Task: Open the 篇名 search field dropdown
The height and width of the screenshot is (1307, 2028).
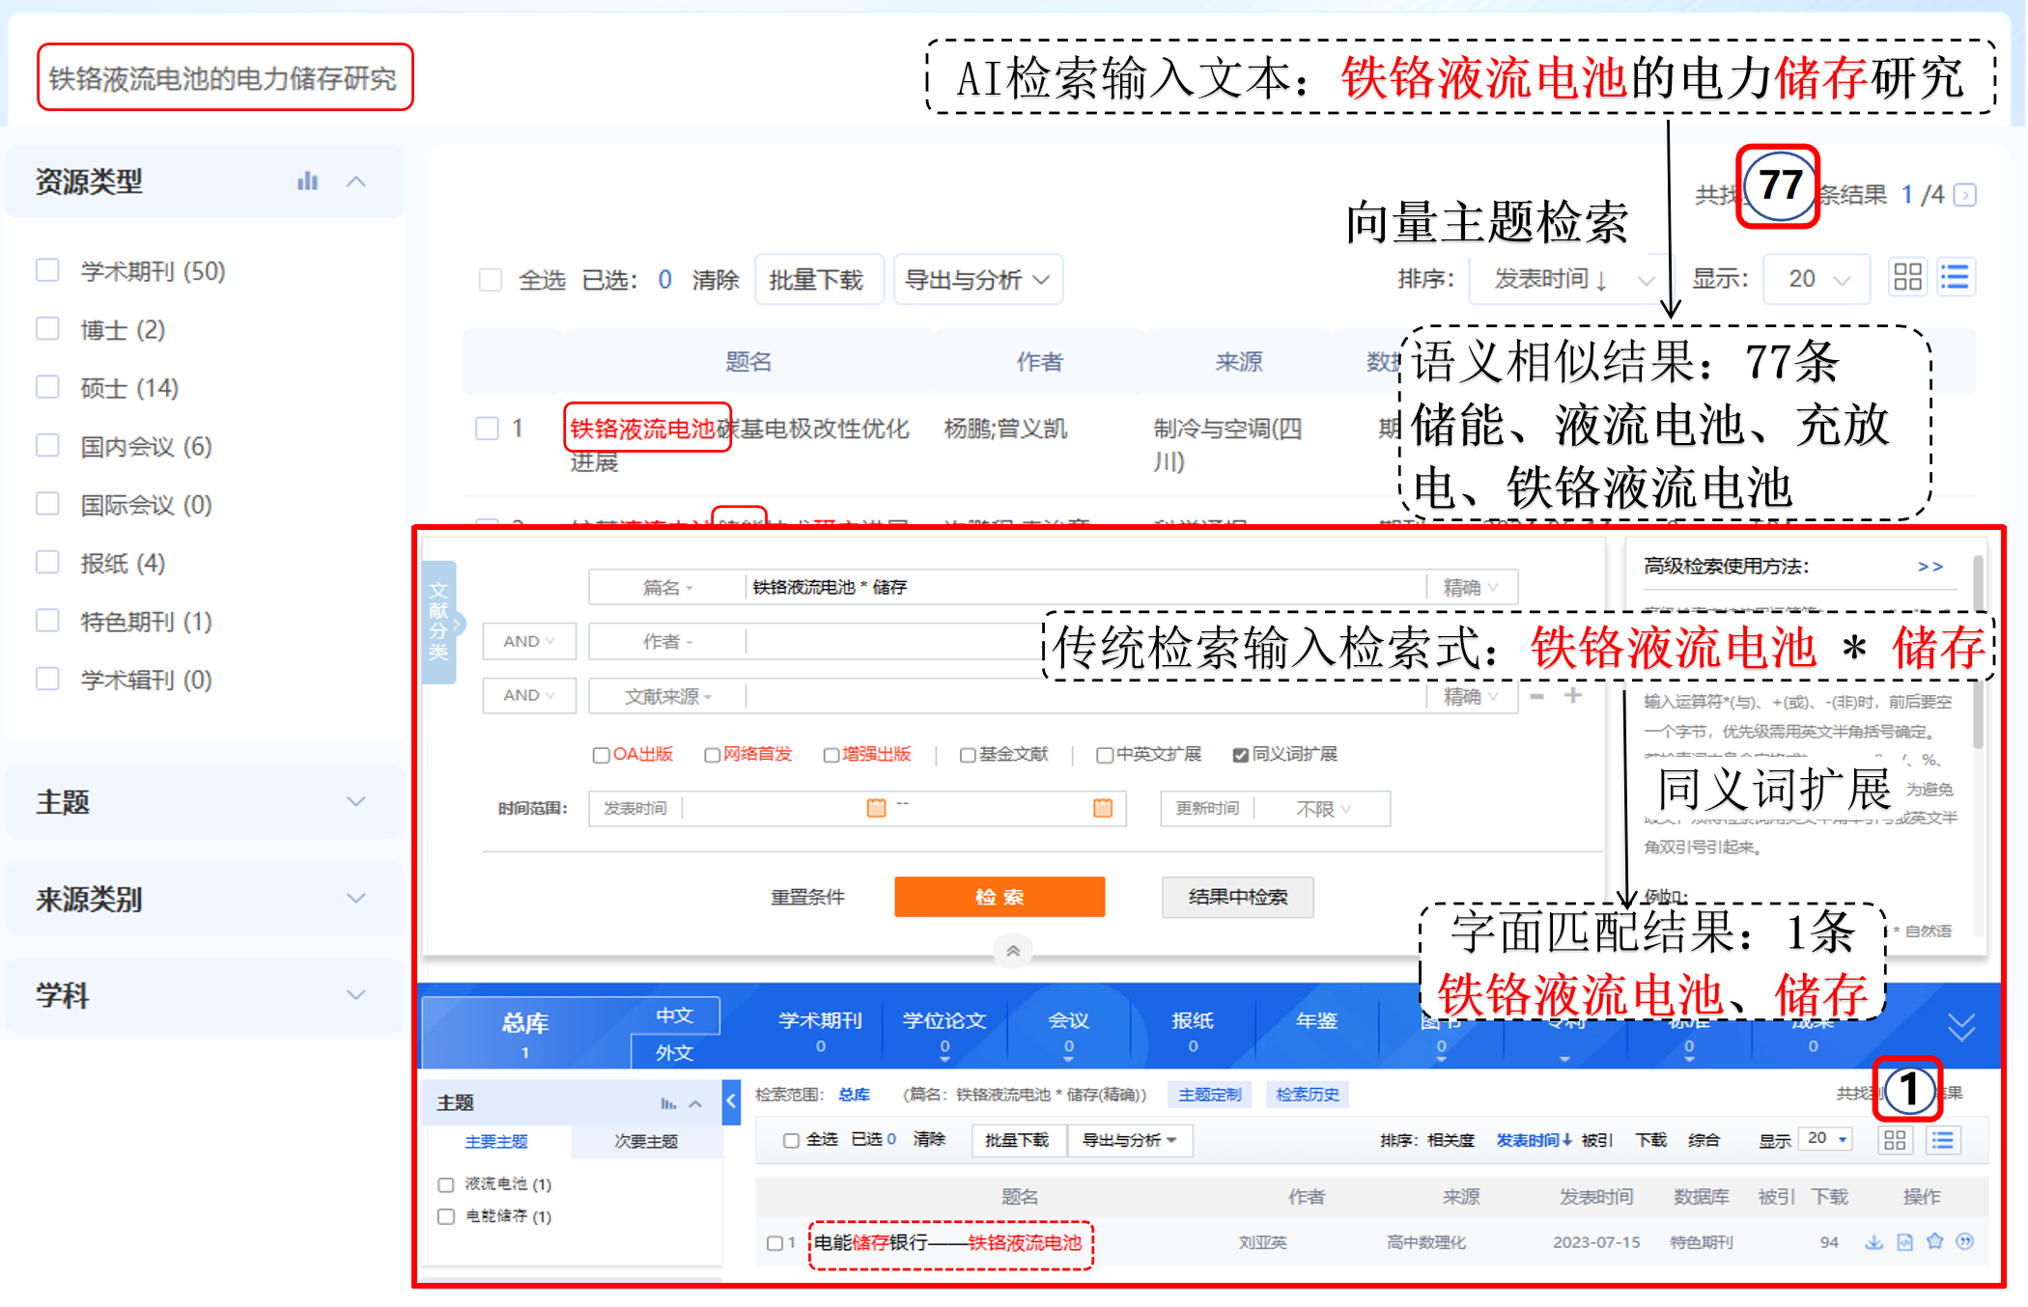Action: (x=667, y=588)
